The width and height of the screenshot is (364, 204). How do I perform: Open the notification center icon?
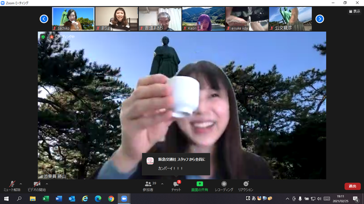pos(355,199)
